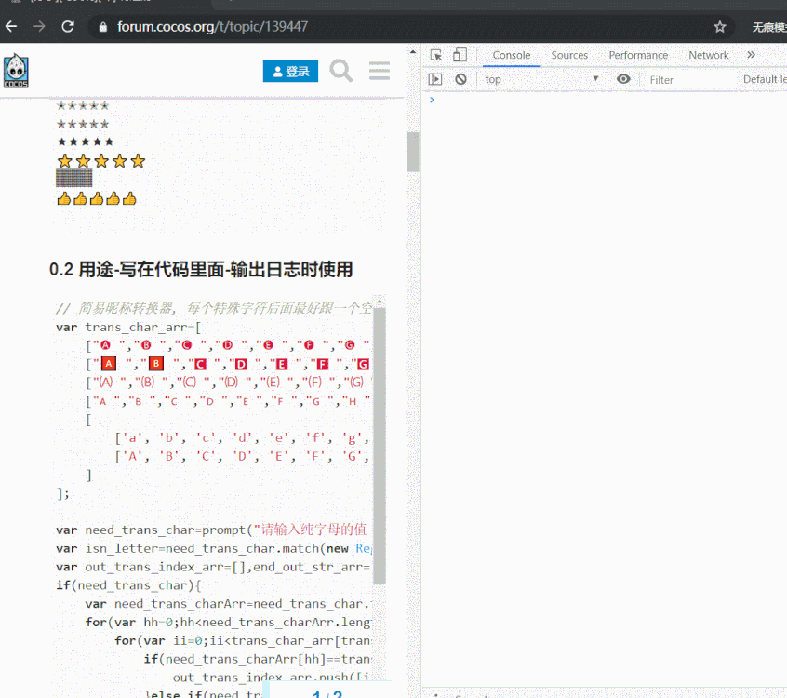Switch to the Performance tab
This screenshot has width=787, height=698.
[x=638, y=55]
